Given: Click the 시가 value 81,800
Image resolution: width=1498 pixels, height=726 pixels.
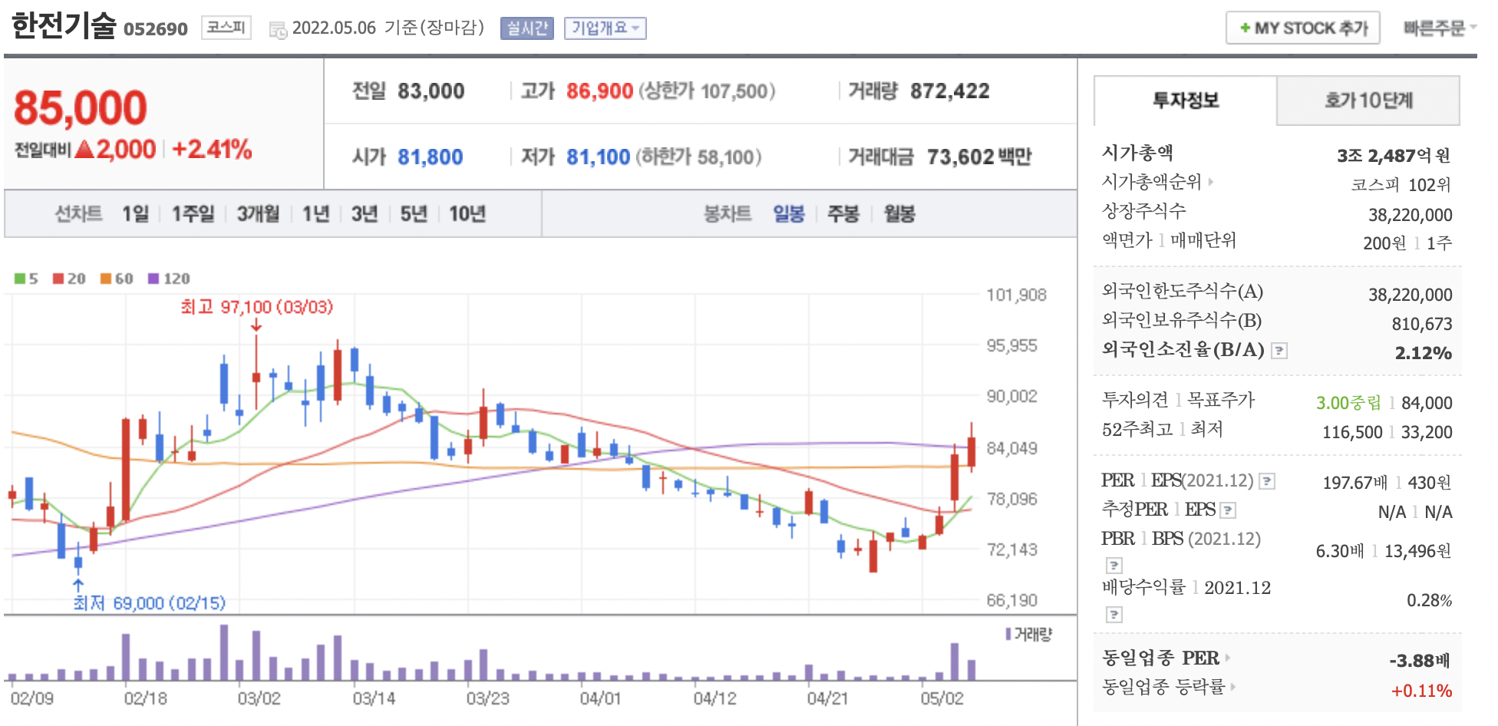Looking at the screenshot, I should 430,157.
